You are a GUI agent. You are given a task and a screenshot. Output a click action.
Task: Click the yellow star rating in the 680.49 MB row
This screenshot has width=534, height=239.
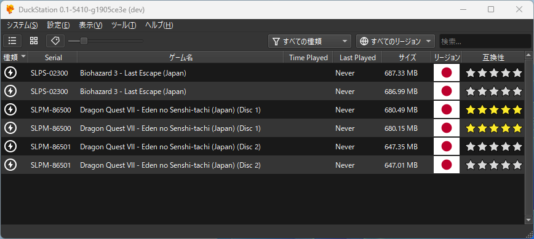494,109
